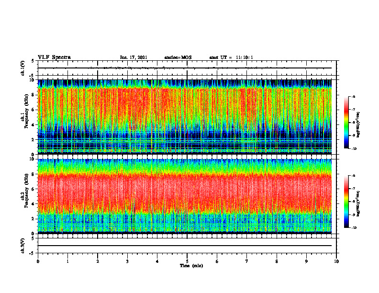Select the "start UT = 11:10: 1" text

click(x=231, y=57)
